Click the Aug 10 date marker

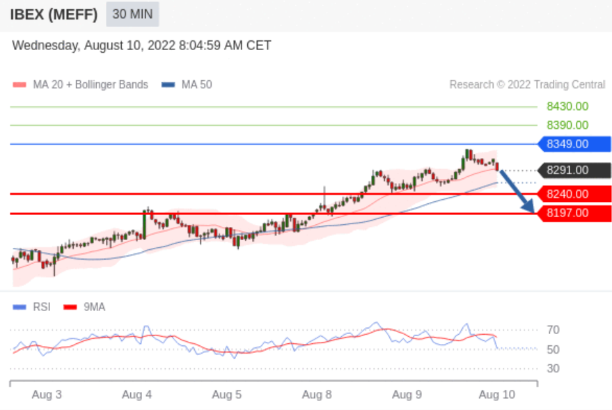tap(497, 395)
